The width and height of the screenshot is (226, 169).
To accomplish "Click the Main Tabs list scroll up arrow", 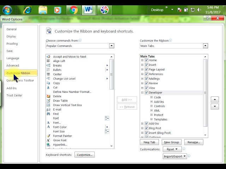I will coord(205,57).
